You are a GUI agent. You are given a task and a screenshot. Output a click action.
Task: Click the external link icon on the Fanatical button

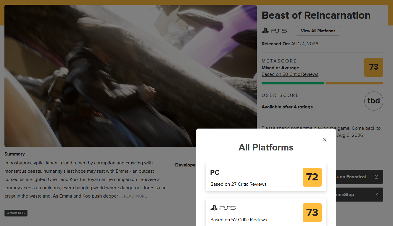(376, 177)
